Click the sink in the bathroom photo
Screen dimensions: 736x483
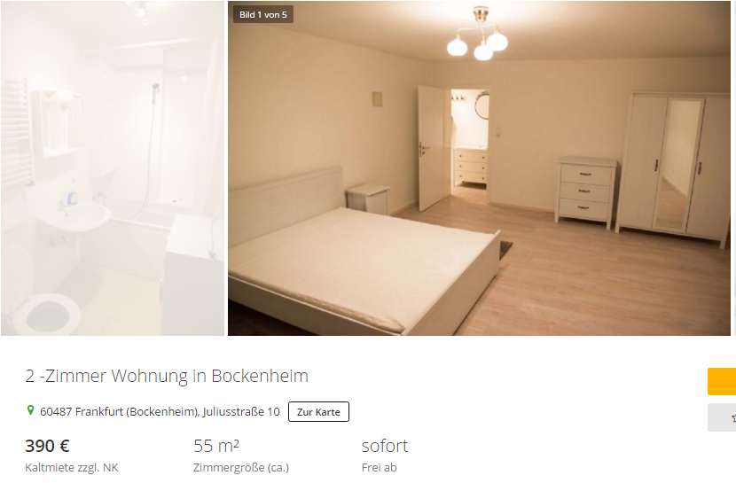pyautogui.click(x=75, y=216)
